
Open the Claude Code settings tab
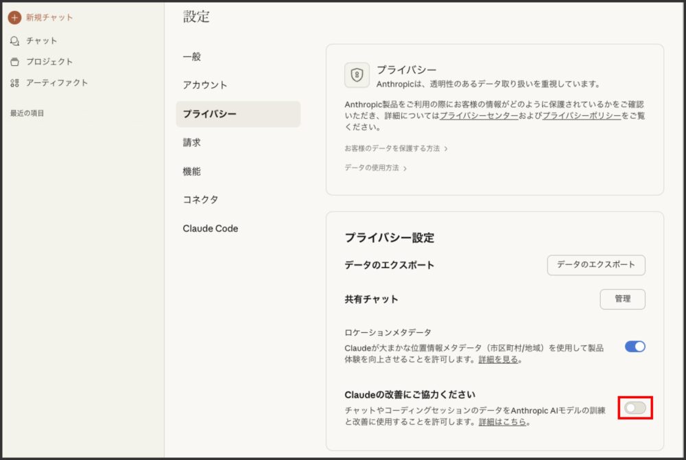tap(211, 229)
